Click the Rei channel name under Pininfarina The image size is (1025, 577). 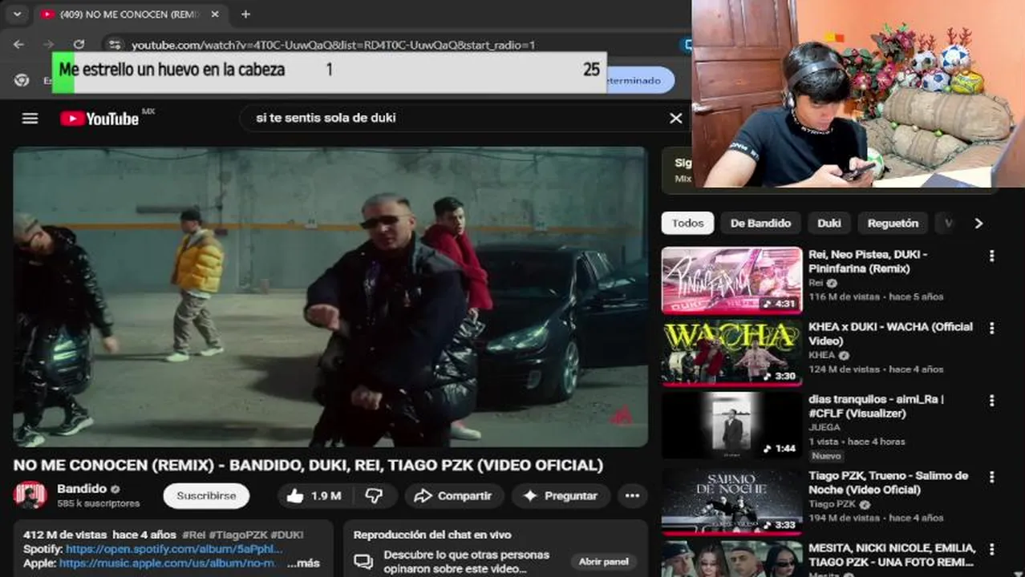point(816,283)
